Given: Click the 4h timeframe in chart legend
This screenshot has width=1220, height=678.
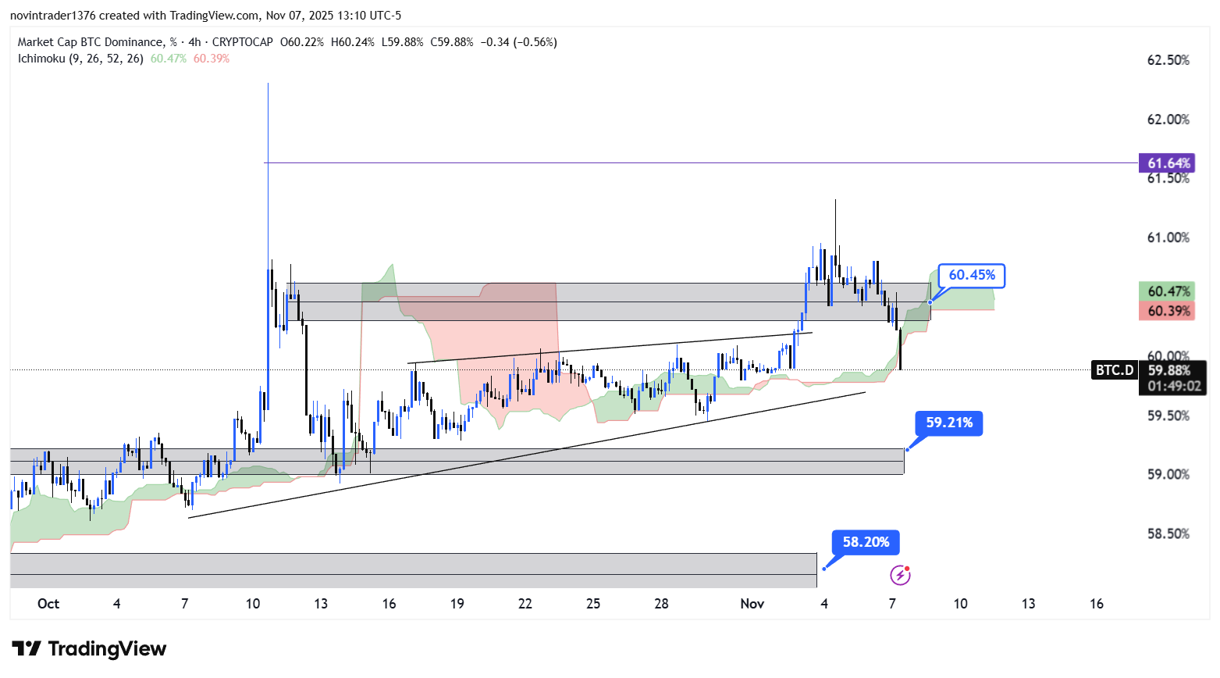Looking at the screenshot, I should tap(194, 42).
